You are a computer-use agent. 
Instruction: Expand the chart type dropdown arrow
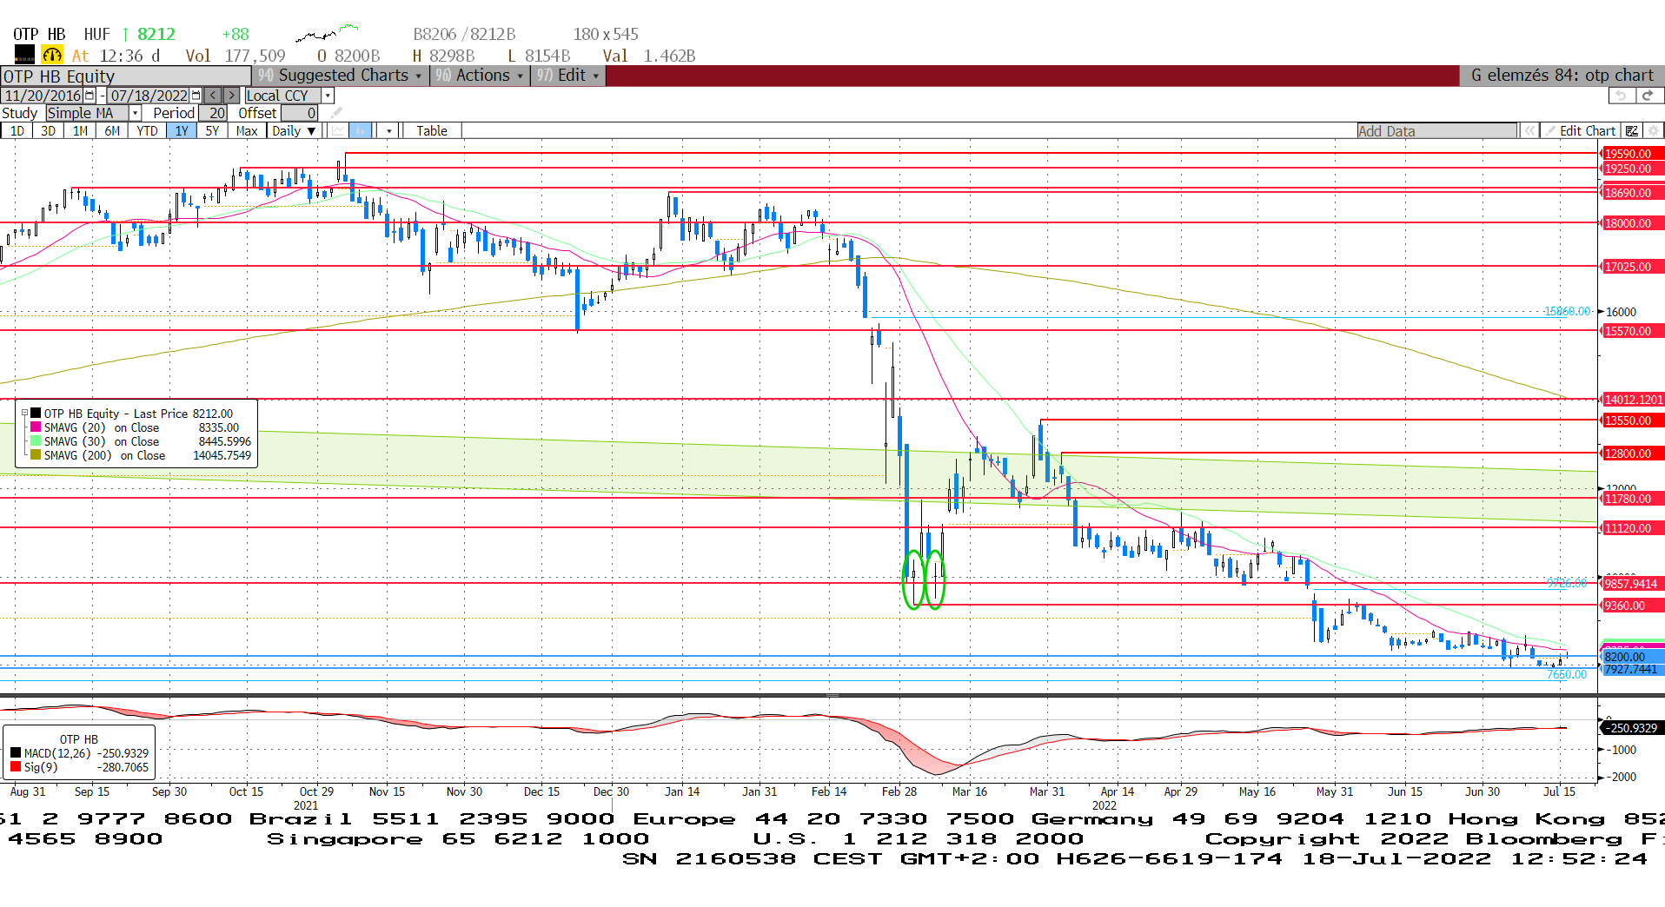[389, 131]
